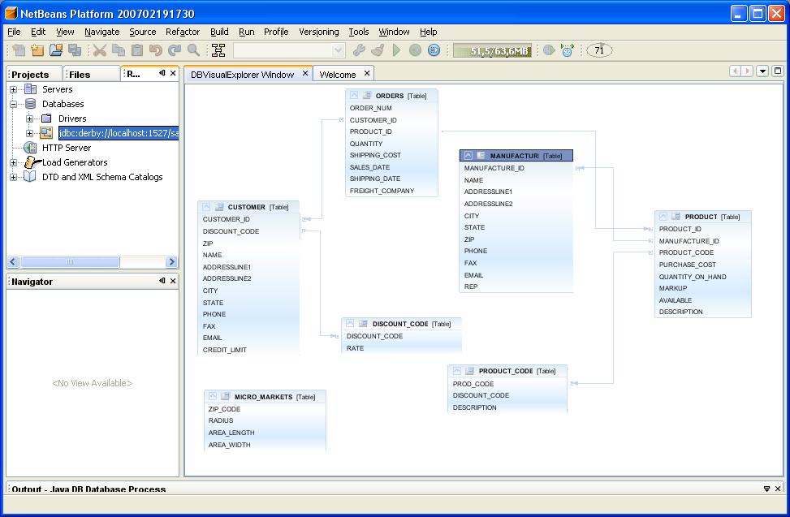Select the jdbc:derby://localhost:1527 connection node
This screenshot has width=790, height=517.
[119, 133]
